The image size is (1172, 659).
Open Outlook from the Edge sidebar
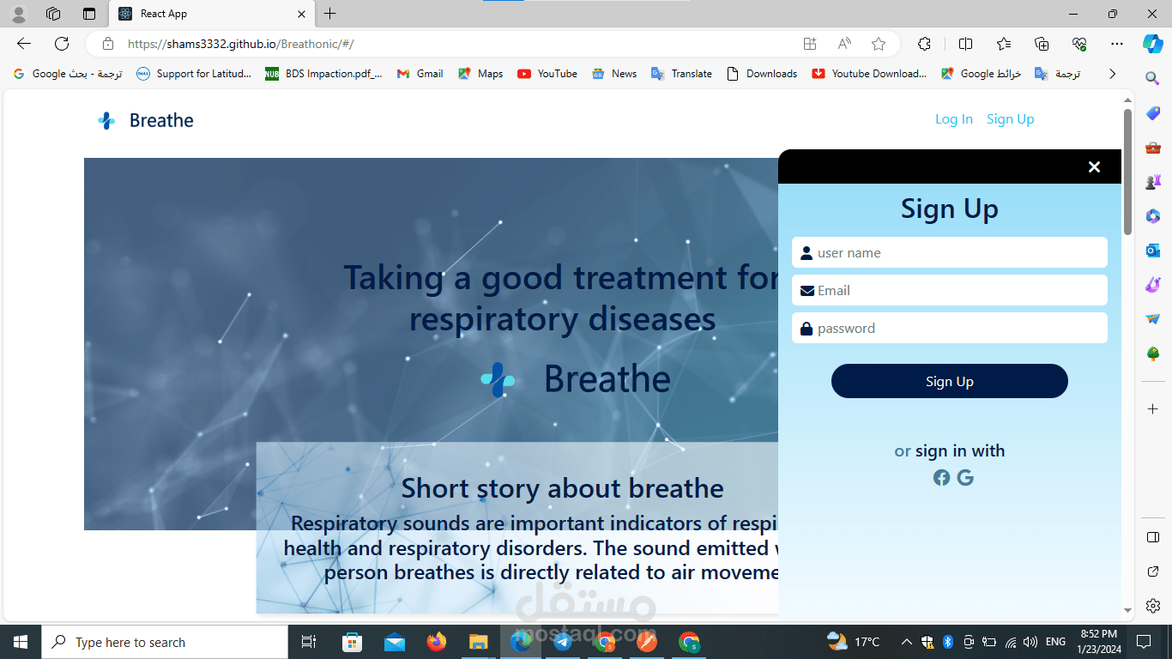pos(1152,250)
